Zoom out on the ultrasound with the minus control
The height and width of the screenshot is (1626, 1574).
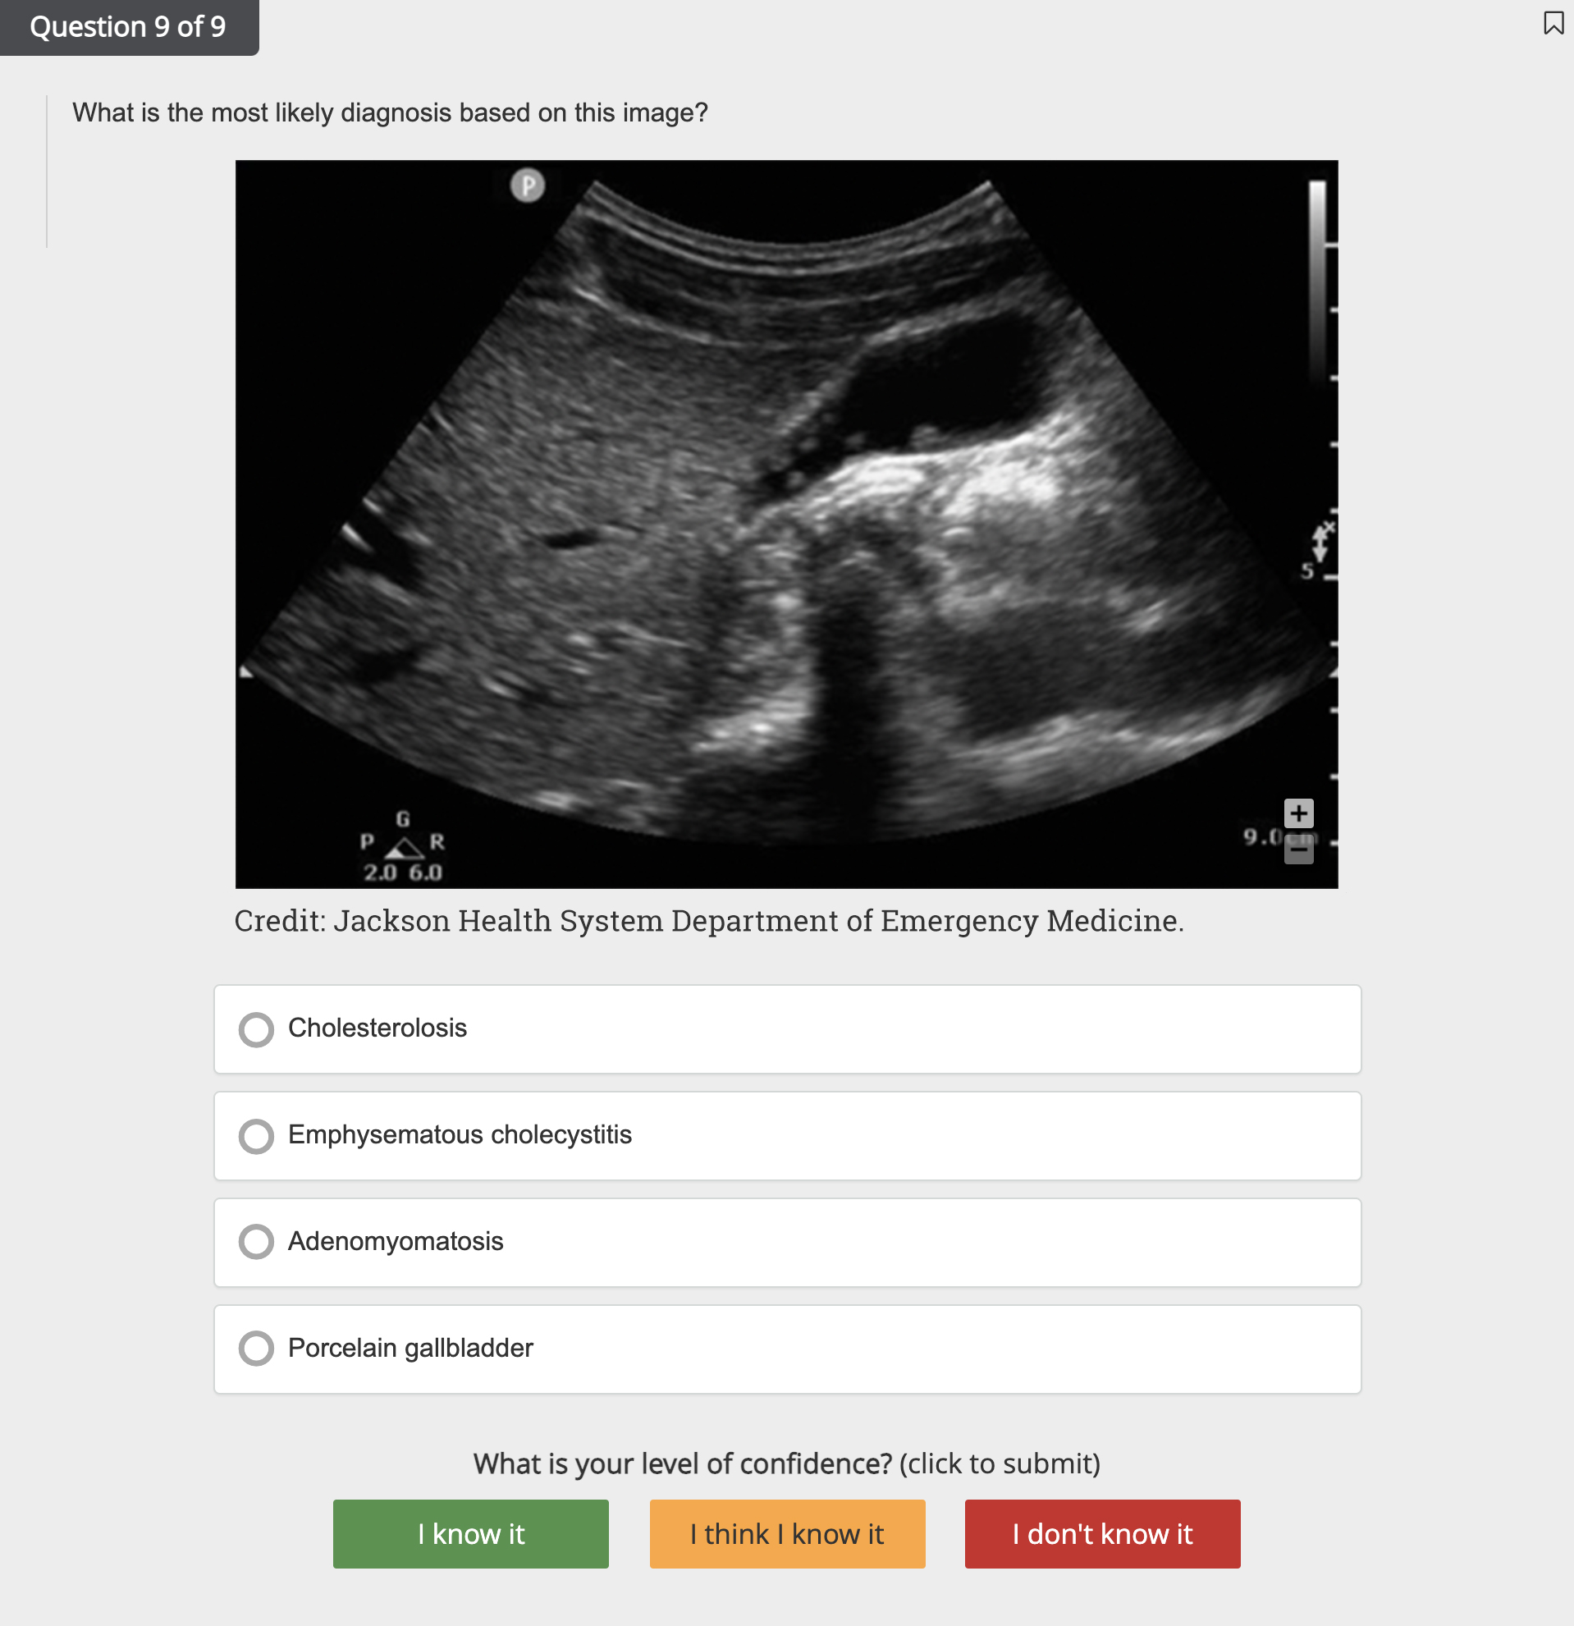click(x=1299, y=852)
